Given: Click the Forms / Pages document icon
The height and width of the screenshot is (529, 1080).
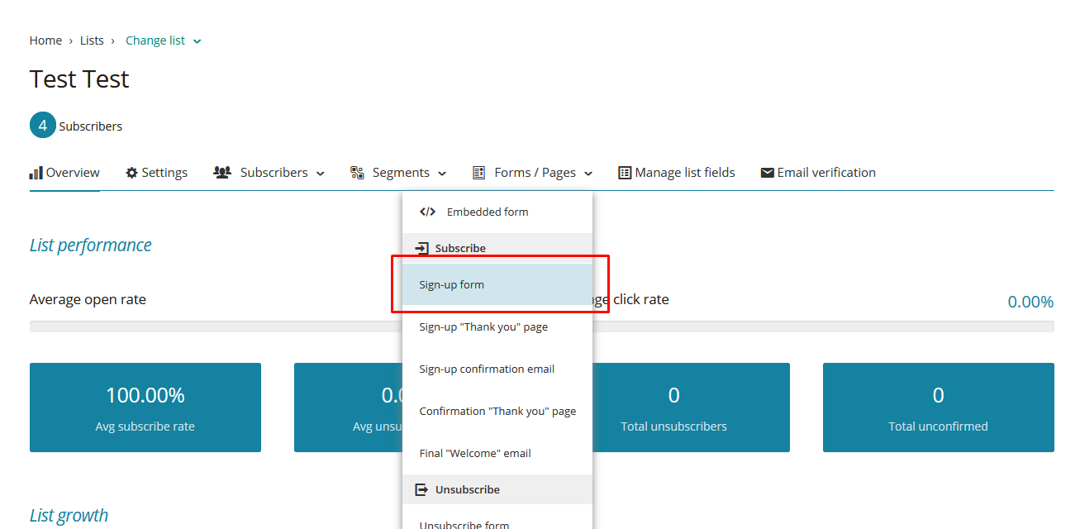Looking at the screenshot, I should click(x=478, y=173).
